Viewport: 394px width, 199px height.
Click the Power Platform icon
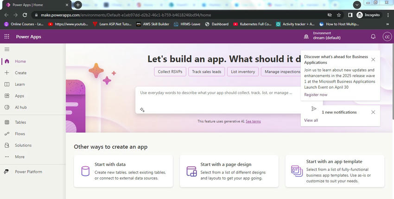point(6,172)
